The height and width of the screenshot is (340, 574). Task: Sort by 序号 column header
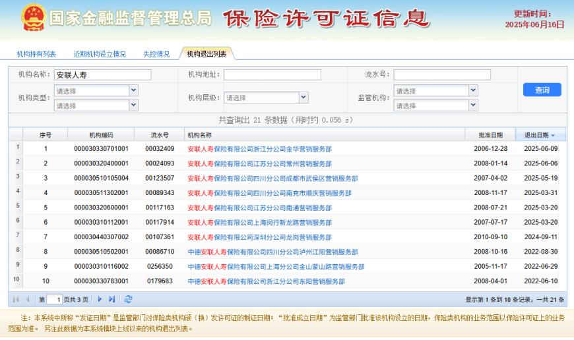tap(46, 135)
